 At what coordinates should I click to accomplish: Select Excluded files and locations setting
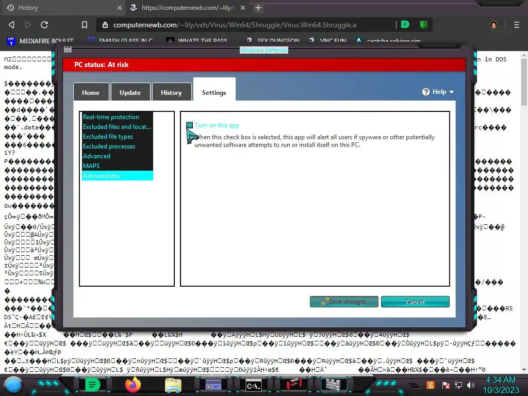click(117, 127)
